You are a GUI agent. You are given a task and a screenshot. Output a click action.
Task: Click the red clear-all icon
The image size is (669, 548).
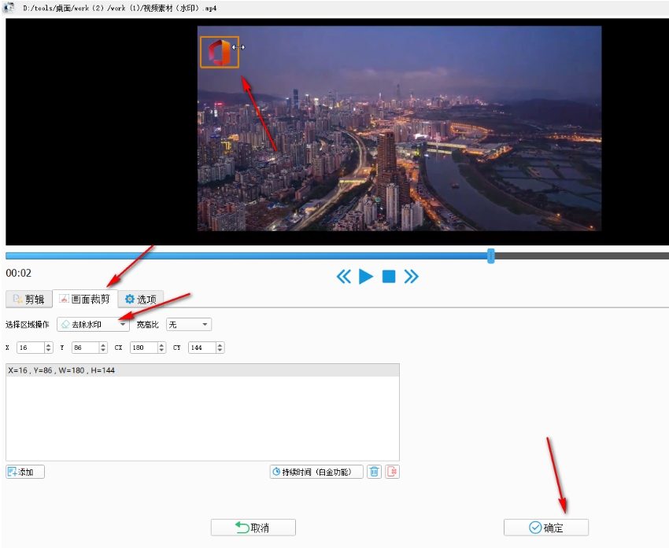tap(392, 472)
